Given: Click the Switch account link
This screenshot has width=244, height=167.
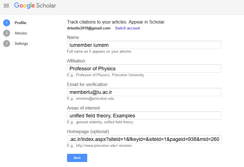Looking at the screenshot, I should coord(127,28).
